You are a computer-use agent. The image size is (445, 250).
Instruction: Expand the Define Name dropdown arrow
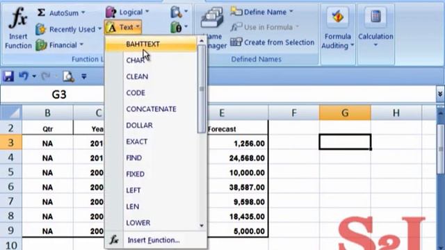coord(291,12)
